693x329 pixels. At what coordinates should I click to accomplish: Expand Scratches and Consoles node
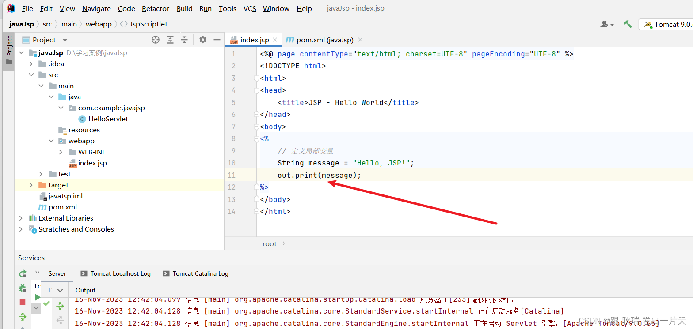point(21,229)
